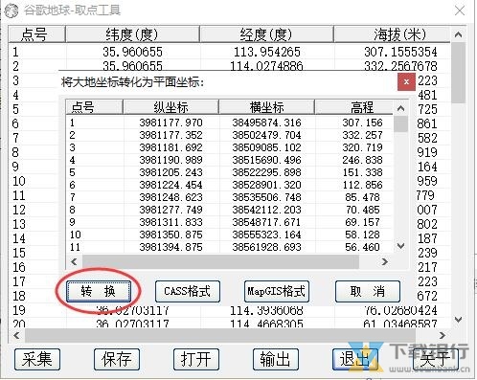Select elevation value 307.156
This screenshot has width=477, height=380.
362,123
